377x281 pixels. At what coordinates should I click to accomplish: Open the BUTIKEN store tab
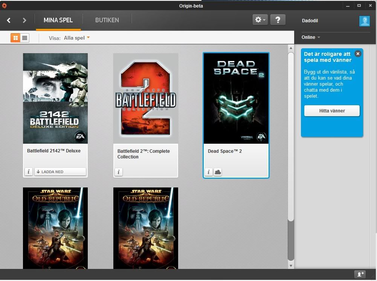point(107,20)
